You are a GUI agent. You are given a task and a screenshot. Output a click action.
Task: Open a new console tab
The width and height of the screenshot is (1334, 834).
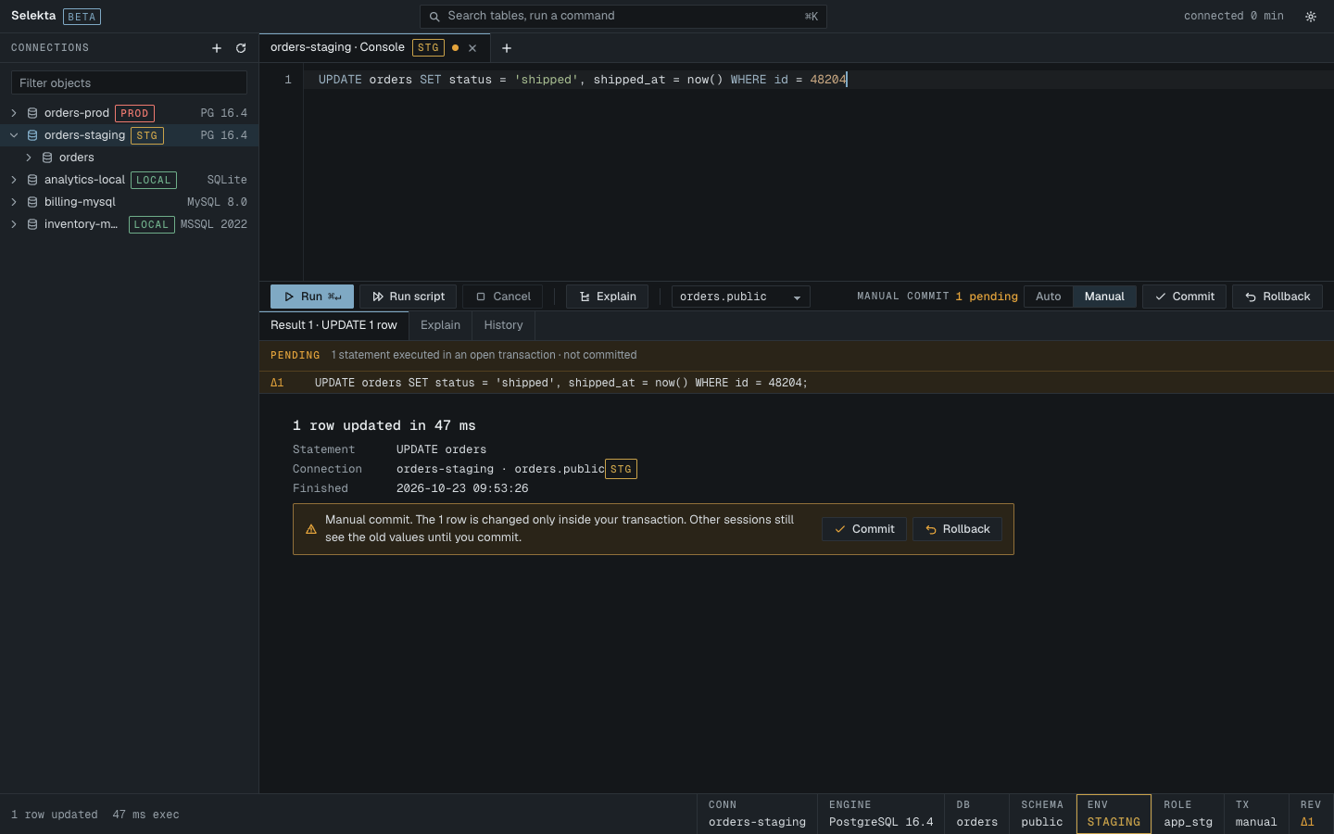pyautogui.click(x=507, y=48)
